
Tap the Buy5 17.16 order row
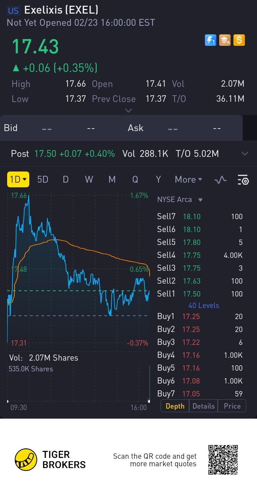[x=200, y=368]
